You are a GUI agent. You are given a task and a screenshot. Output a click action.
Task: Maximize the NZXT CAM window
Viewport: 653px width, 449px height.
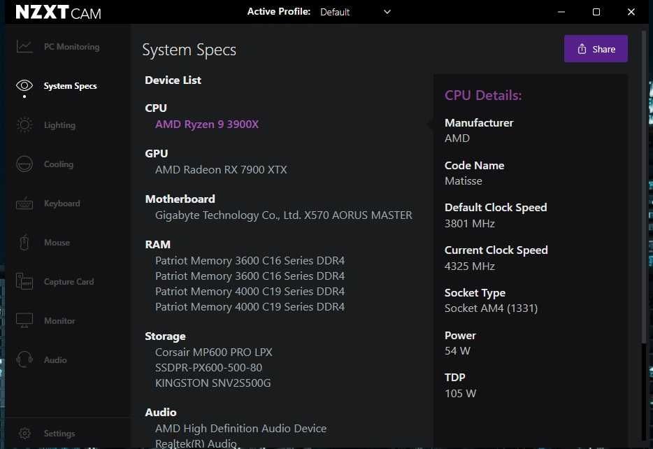[x=596, y=12]
